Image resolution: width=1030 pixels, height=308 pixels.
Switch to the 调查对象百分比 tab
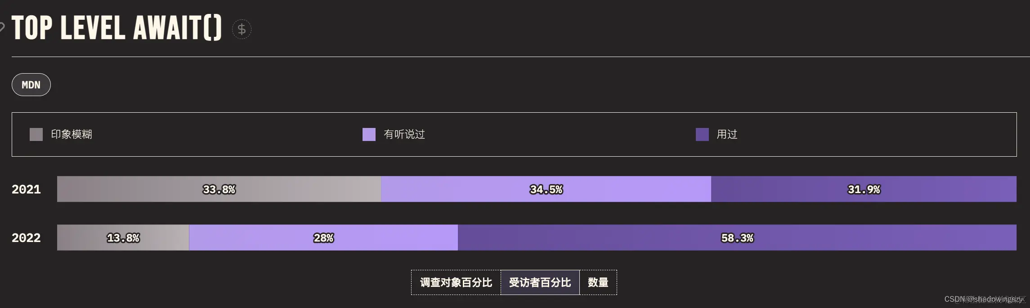[x=456, y=282]
